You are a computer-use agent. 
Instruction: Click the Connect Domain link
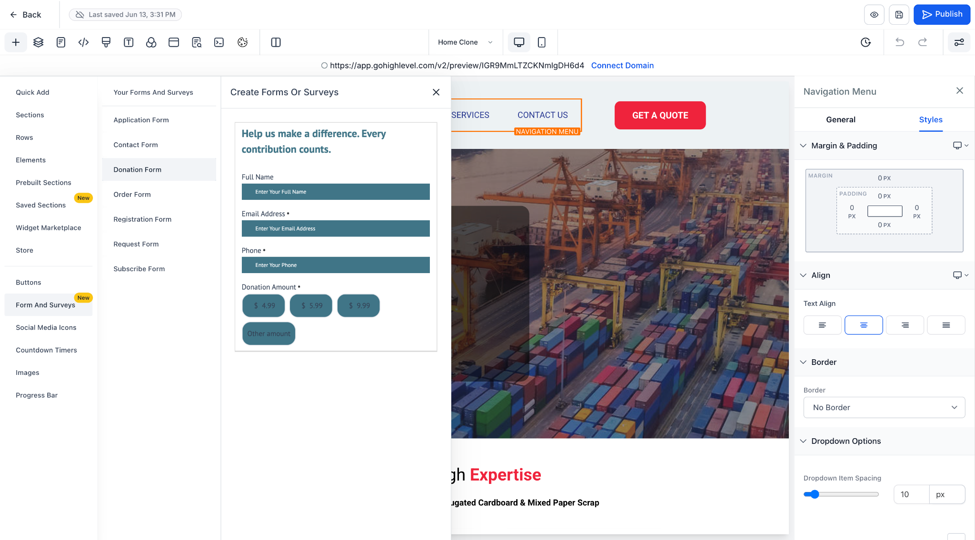click(622, 66)
